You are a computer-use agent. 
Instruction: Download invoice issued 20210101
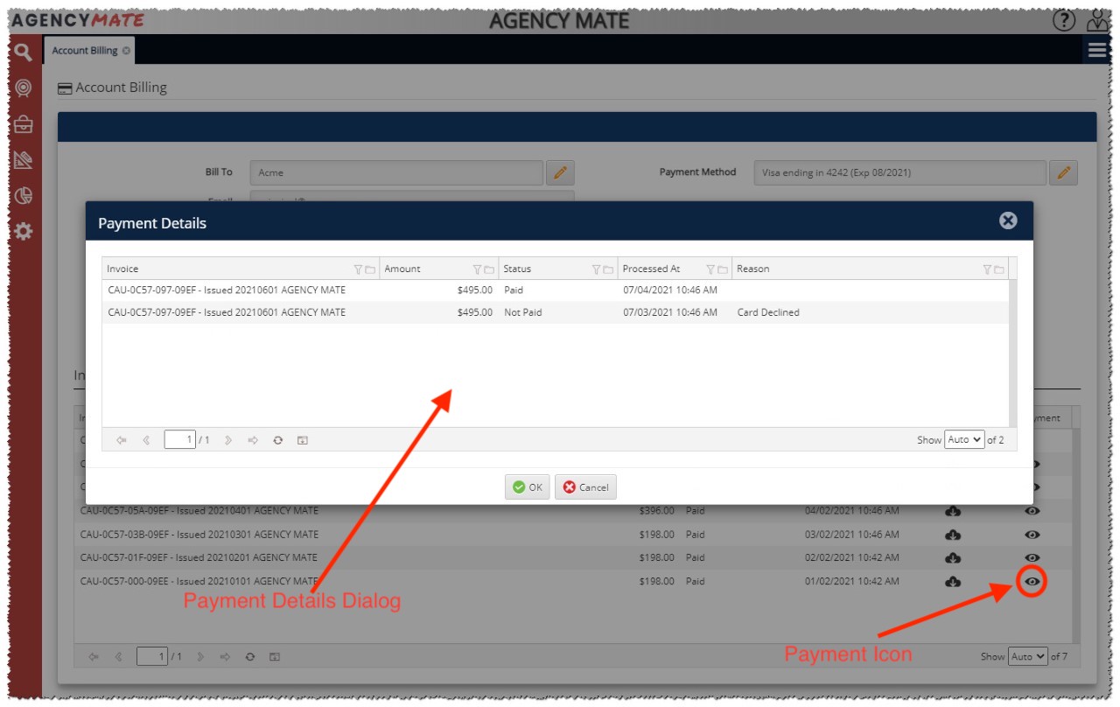[x=953, y=582]
